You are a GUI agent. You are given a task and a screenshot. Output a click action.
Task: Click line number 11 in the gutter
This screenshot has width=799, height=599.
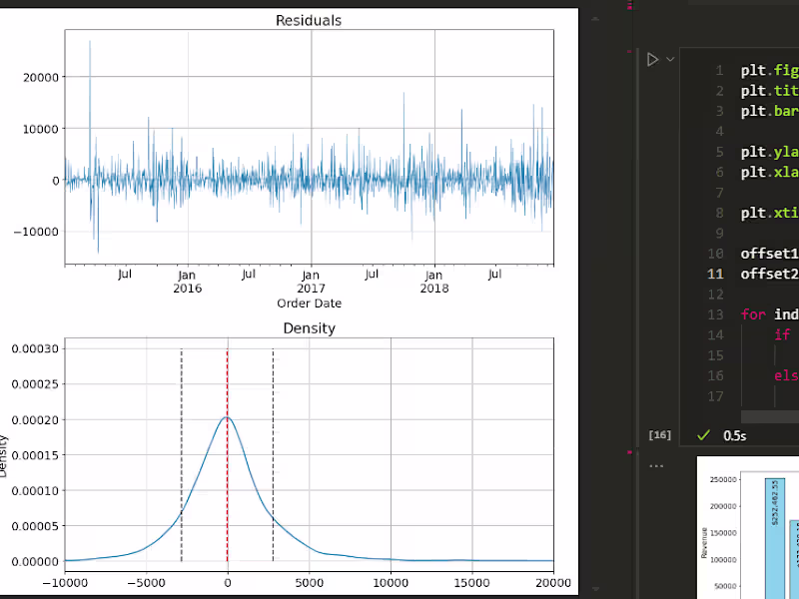[x=715, y=274]
